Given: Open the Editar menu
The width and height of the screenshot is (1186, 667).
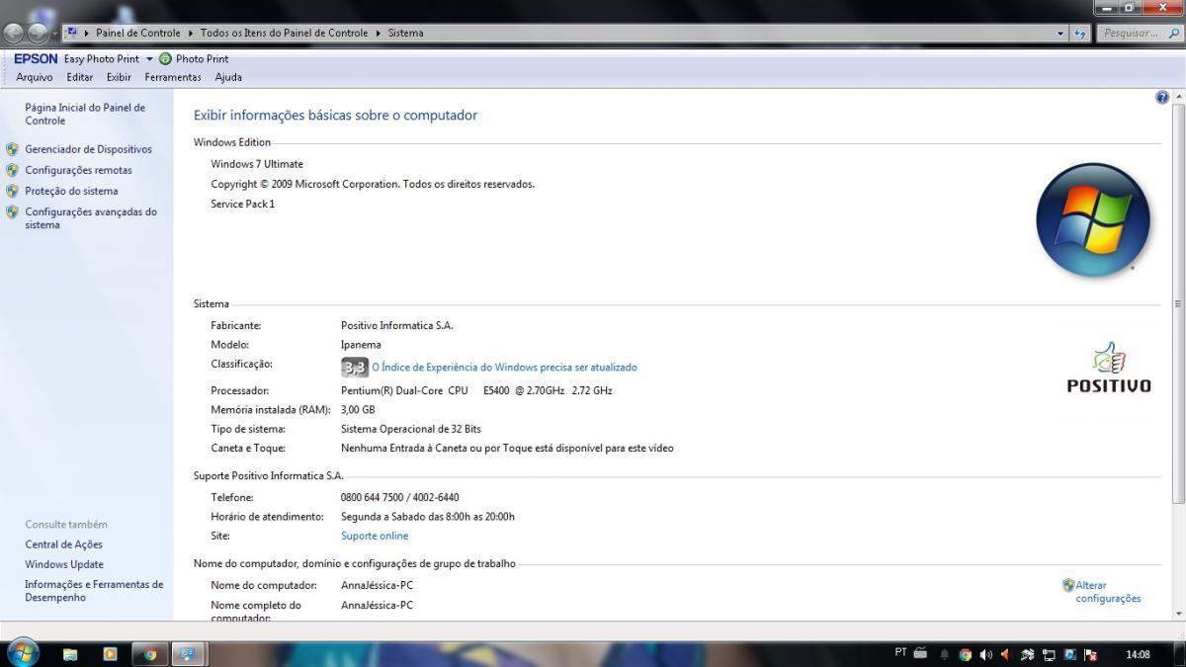Looking at the screenshot, I should pos(80,77).
